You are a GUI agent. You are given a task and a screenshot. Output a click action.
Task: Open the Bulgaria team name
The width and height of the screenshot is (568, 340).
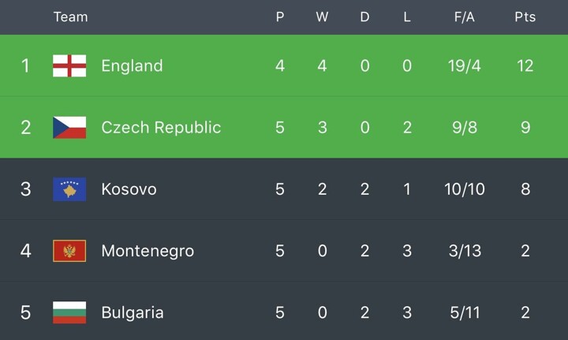pyautogui.click(x=133, y=312)
